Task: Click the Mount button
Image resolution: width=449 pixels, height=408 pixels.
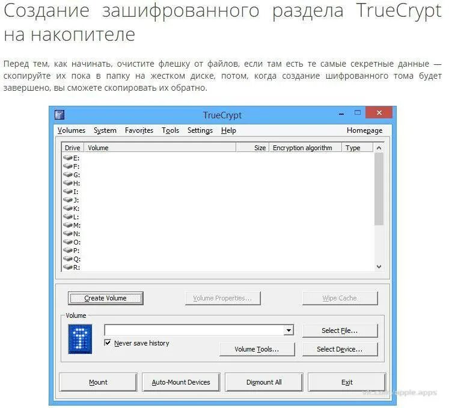Action: pos(98,382)
